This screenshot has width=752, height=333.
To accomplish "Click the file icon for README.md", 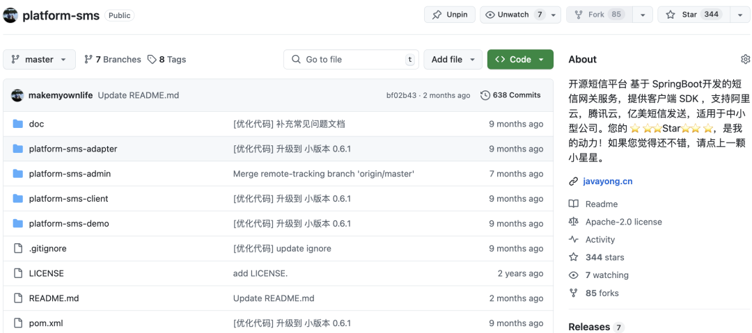I will pyautogui.click(x=18, y=298).
